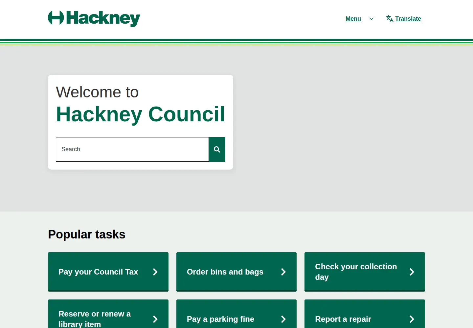The width and height of the screenshot is (473, 328).
Task: Click the 'Hackney Council' heading text
Action: (141, 114)
